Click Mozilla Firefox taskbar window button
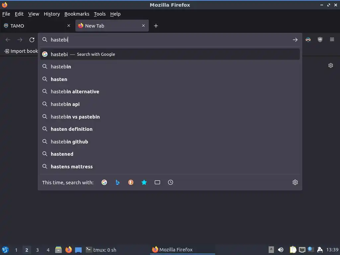The image size is (340, 255). (x=183, y=250)
